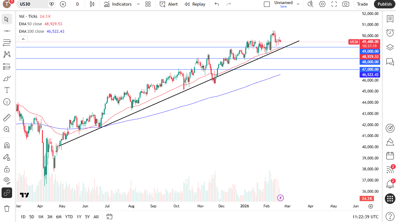The width and height of the screenshot is (396, 222).
Task: Select the brush drawing tool
Action: [x=7, y=78]
